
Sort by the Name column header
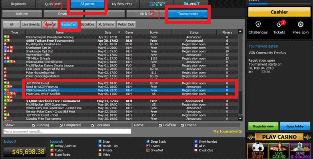[x=60, y=33]
